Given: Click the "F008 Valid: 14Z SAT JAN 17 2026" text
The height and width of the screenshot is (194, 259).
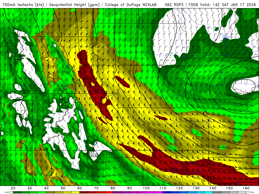Looking at the screenshot, I should pyautogui.click(x=223, y=5).
